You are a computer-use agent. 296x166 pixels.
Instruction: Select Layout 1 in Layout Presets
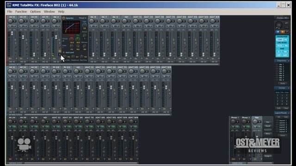pyautogui.click(x=283, y=120)
